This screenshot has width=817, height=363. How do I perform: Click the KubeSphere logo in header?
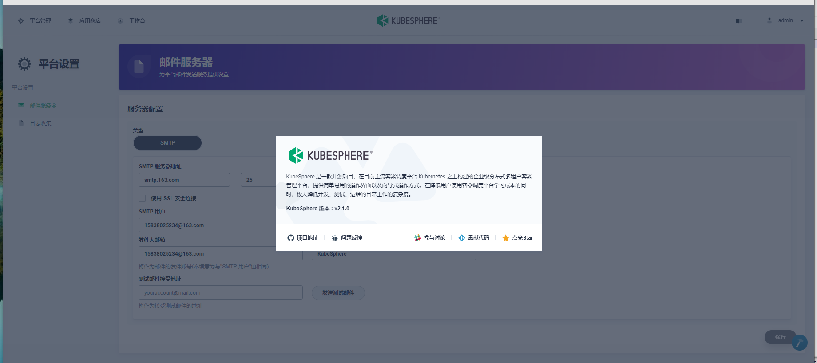pyautogui.click(x=408, y=20)
